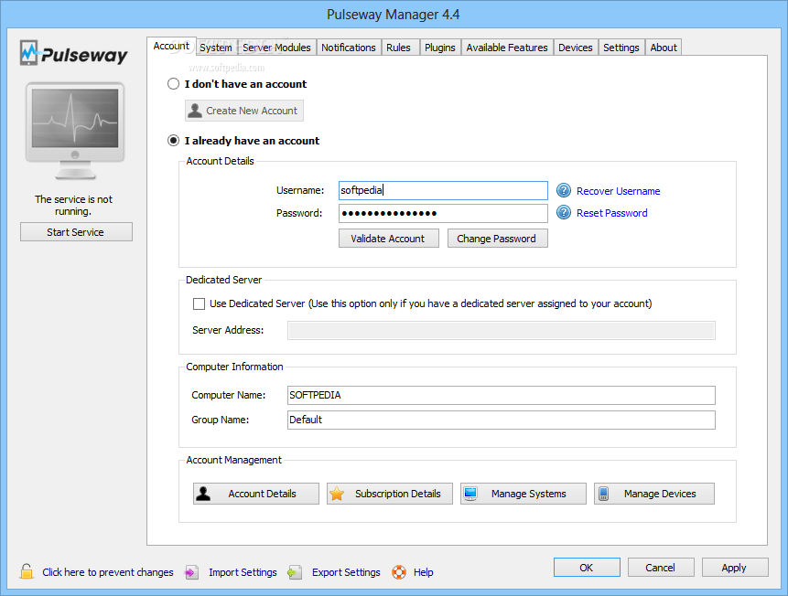Image resolution: width=788 pixels, height=596 pixels.
Task: Click the Validate Account button
Action: point(388,239)
